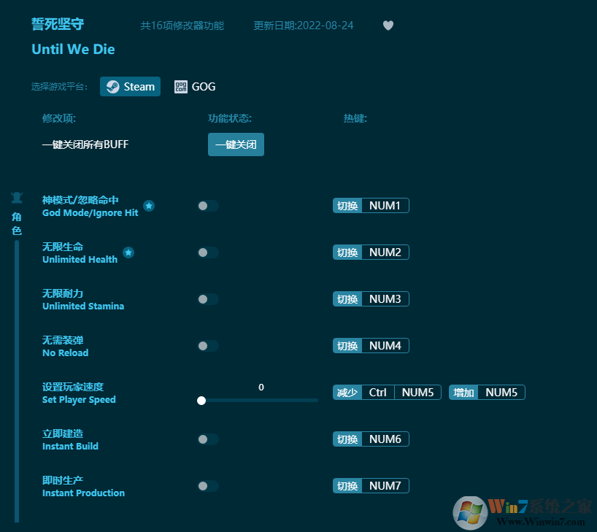Click the NUM3 hotkey box
This screenshot has width=597, height=532.
click(385, 299)
